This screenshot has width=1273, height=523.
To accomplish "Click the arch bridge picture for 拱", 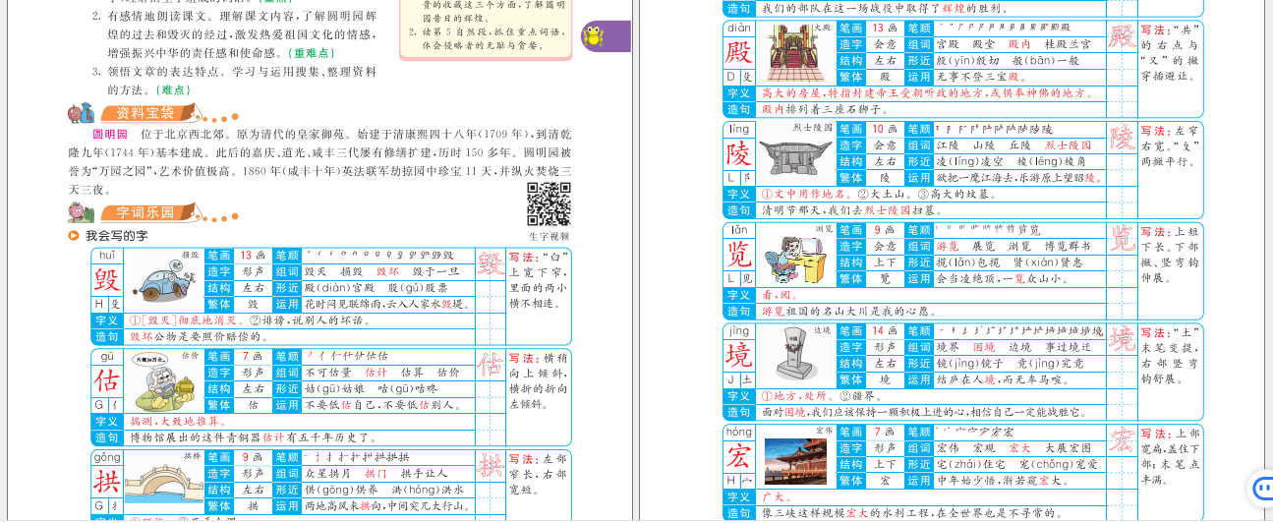I will (163, 483).
